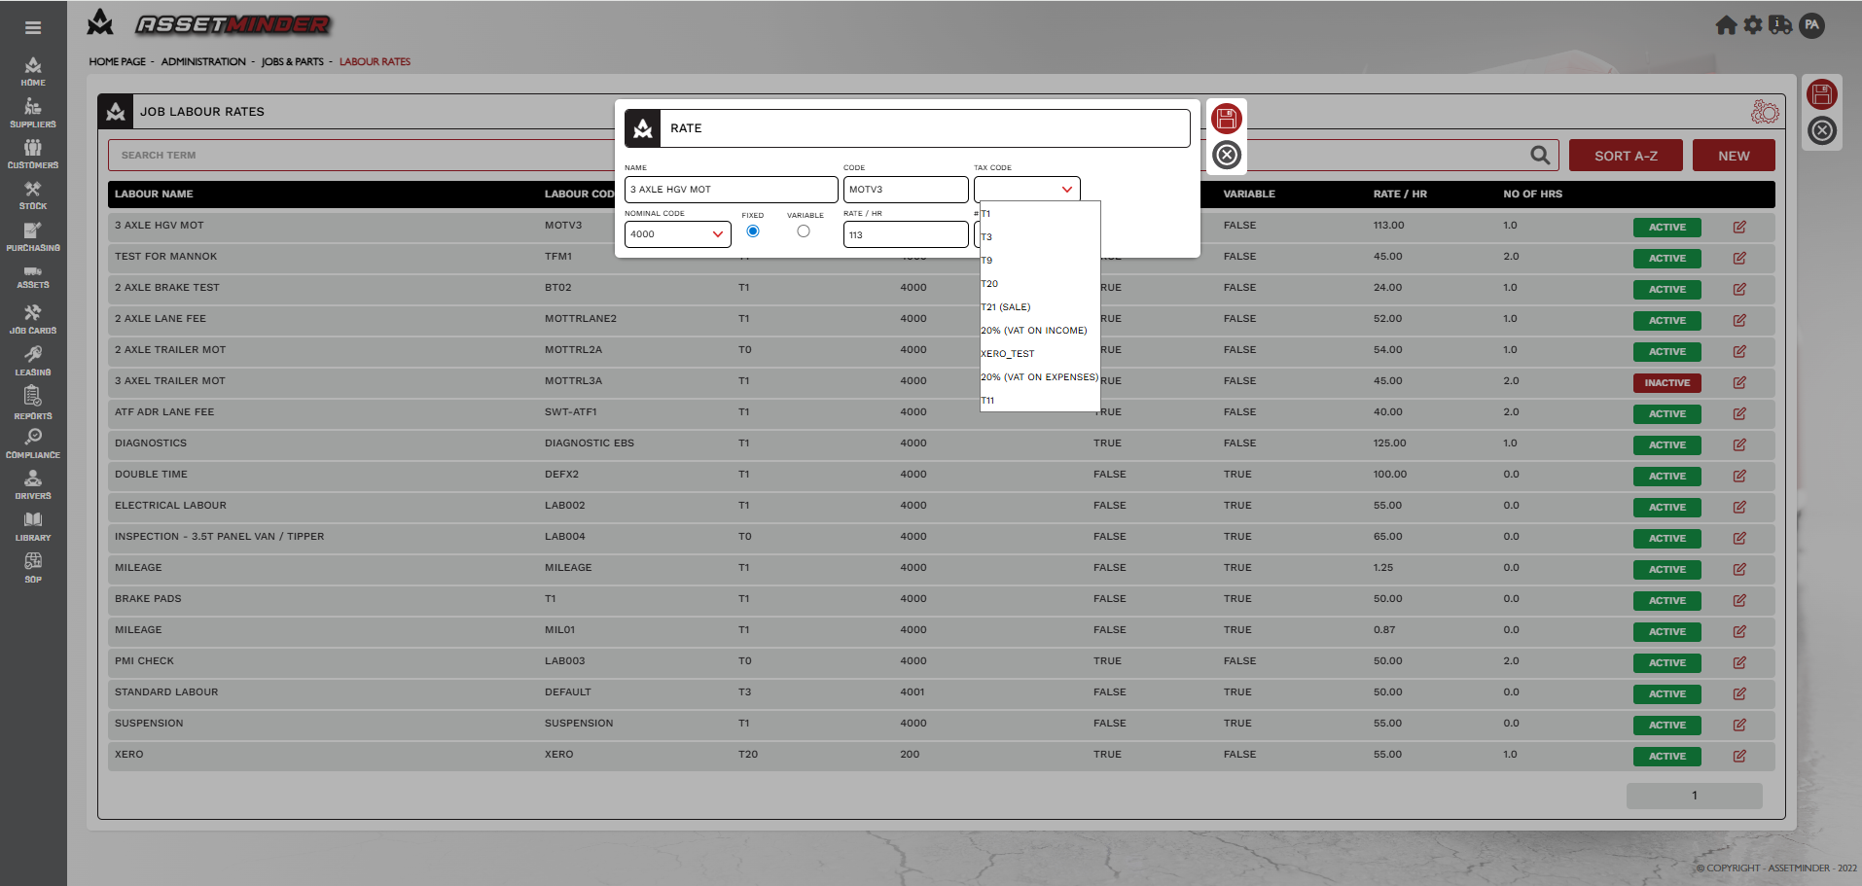Click the New button
Viewport: 1862px width, 886px height.
[1733, 156]
